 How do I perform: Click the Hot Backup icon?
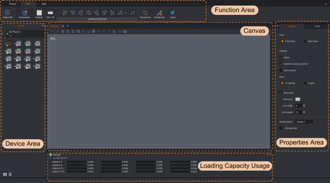coord(159,13)
